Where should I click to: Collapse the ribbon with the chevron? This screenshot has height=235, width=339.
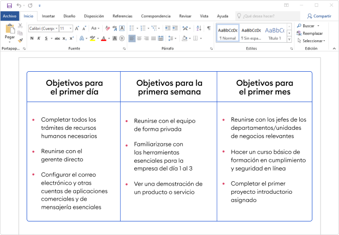[334, 48]
